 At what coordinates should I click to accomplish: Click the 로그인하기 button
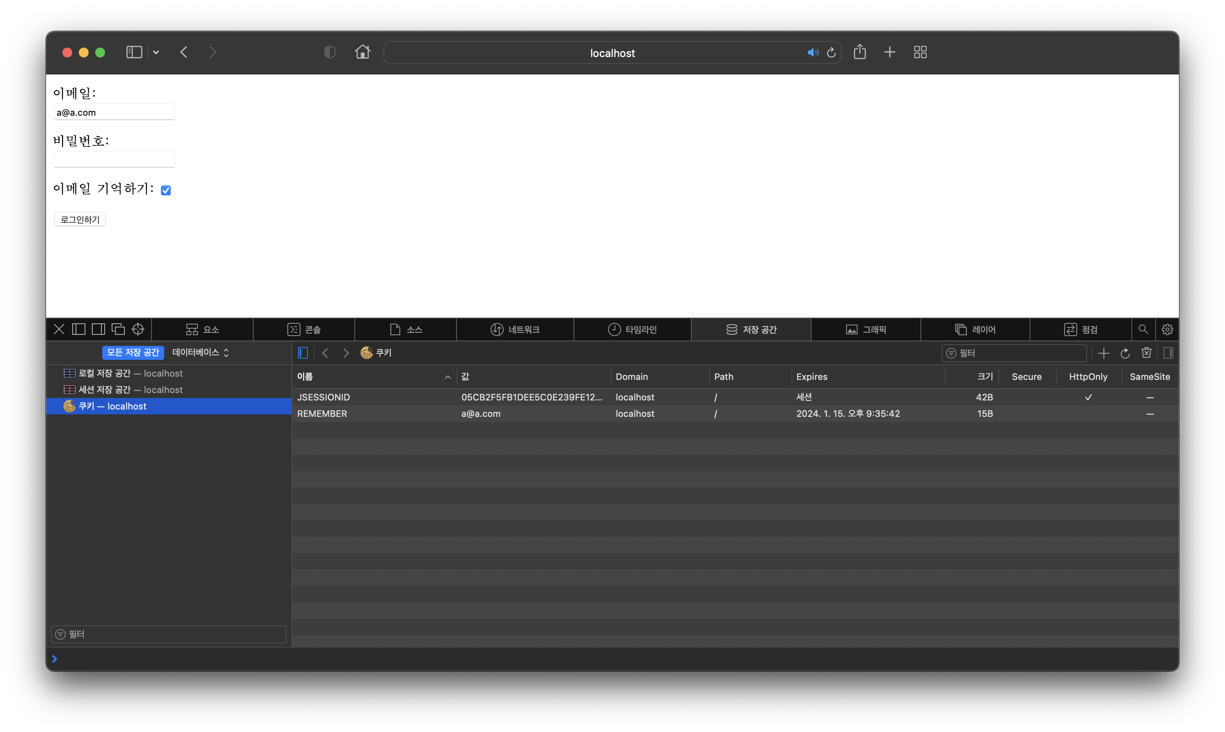pos(80,220)
